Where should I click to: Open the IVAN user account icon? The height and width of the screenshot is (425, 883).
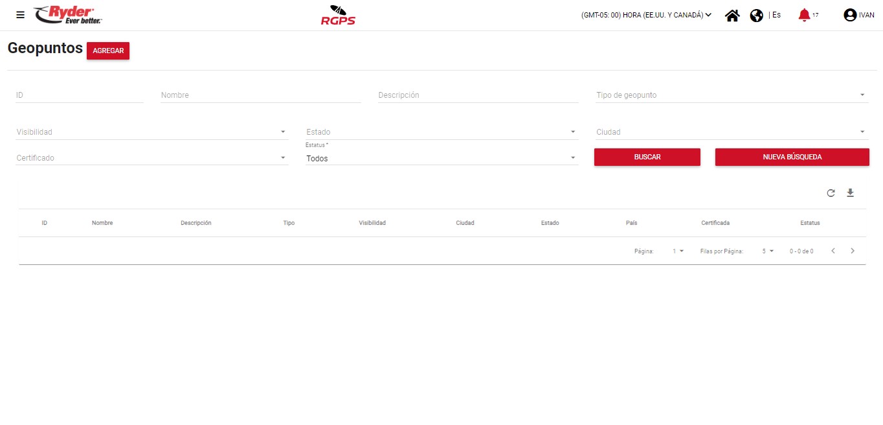[850, 15]
